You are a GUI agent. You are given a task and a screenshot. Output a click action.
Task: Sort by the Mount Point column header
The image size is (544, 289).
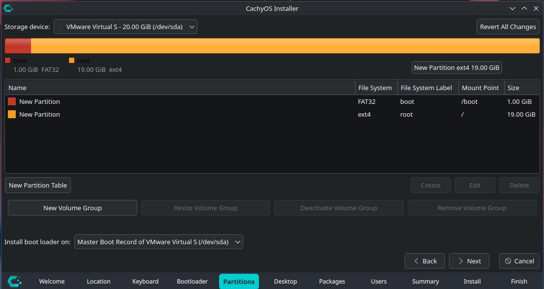pyautogui.click(x=481, y=88)
